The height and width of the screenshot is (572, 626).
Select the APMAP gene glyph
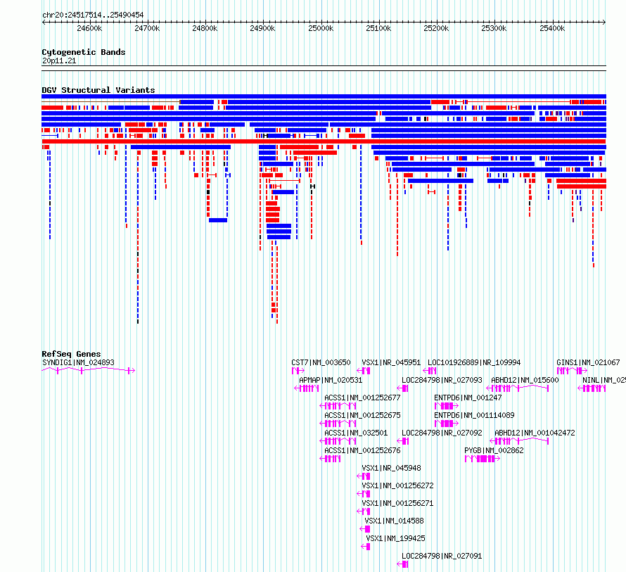tap(307, 388)
